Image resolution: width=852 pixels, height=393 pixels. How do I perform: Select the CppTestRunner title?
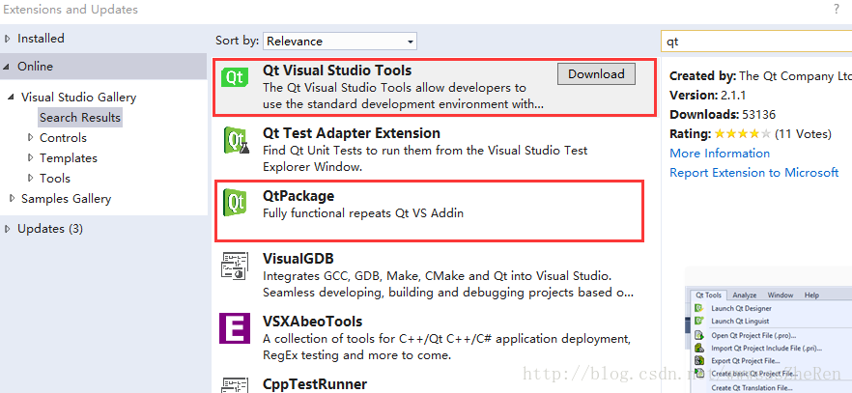coord(315,384)
